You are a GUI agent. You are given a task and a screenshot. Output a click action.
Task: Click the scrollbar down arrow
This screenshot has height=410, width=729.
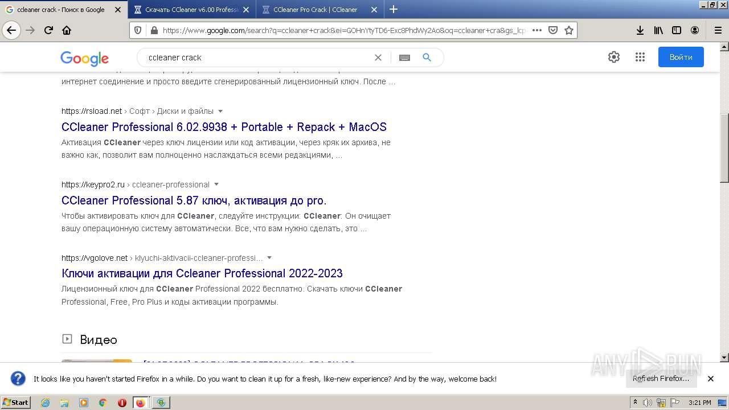pos(724,358)
